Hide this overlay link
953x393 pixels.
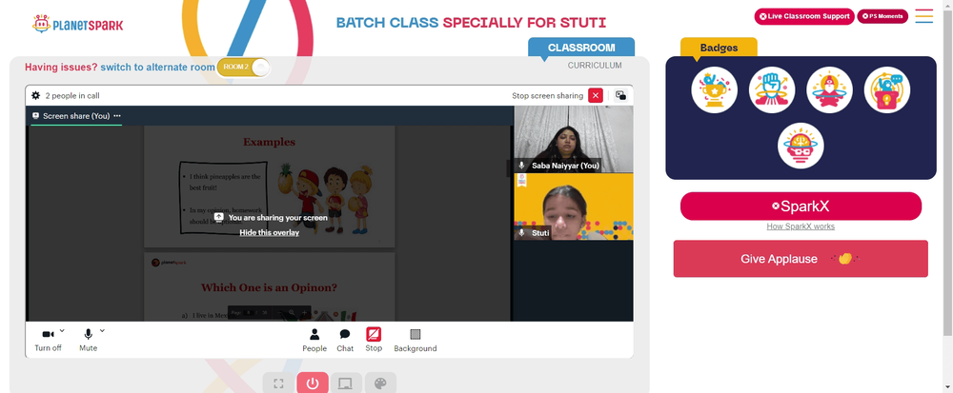(270, 232)
